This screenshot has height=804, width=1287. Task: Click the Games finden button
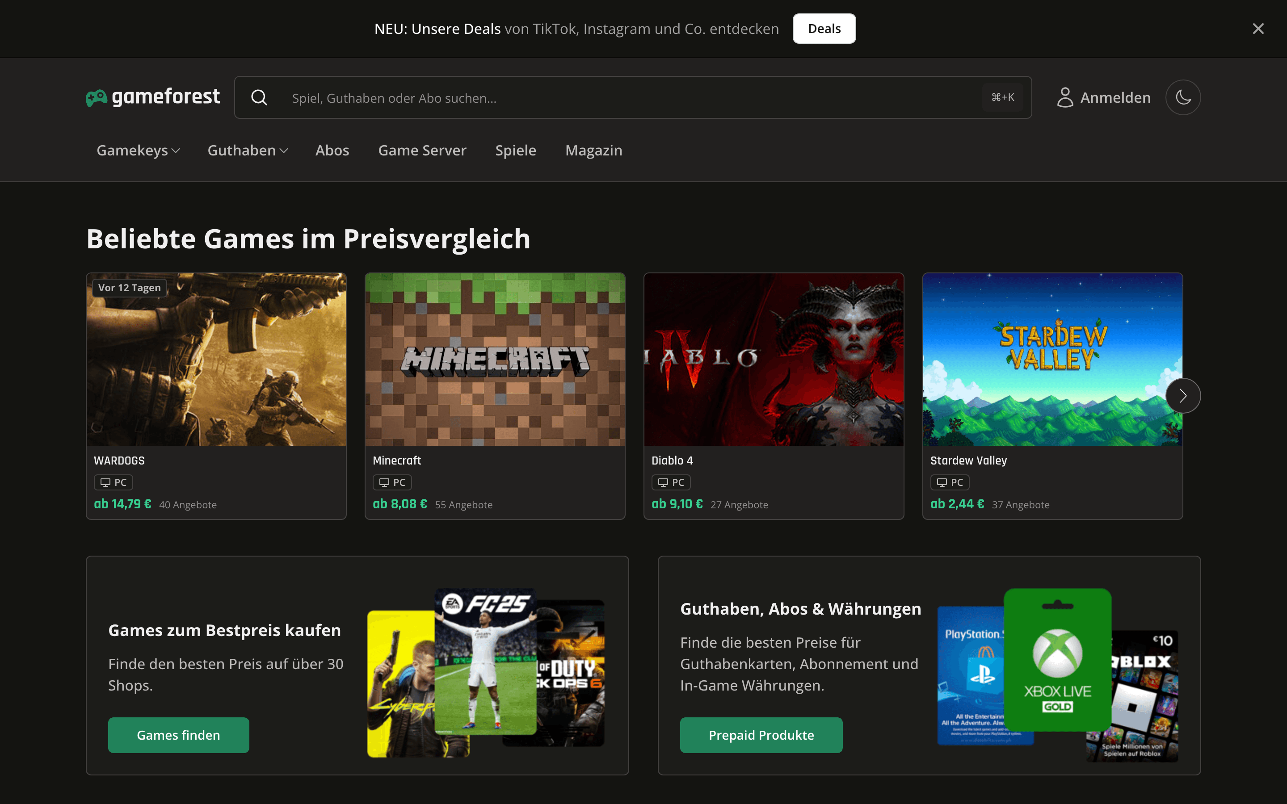pyautogui.click(x=178, y=735)
